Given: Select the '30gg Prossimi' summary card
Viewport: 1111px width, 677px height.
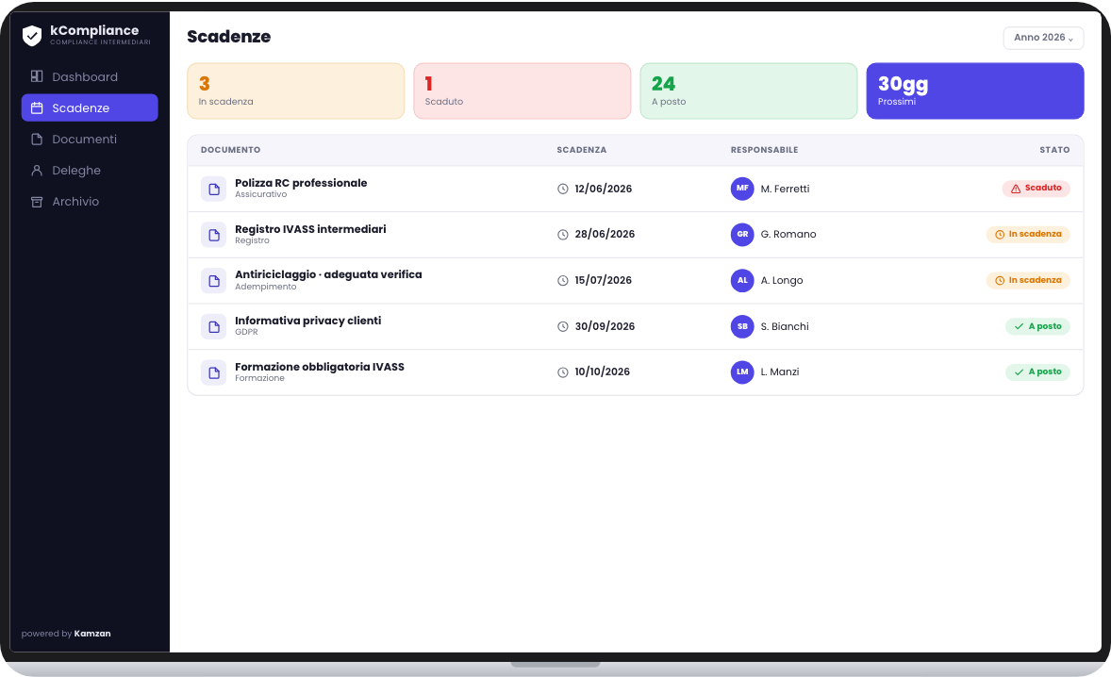Looking at the screenshot, I should pos(975,91).
